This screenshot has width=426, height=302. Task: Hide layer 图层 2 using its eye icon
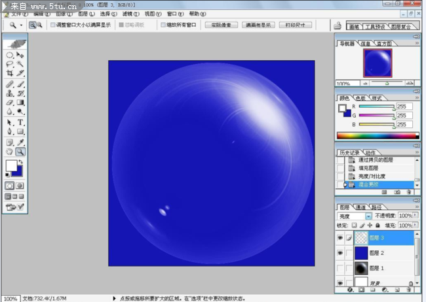339,253
